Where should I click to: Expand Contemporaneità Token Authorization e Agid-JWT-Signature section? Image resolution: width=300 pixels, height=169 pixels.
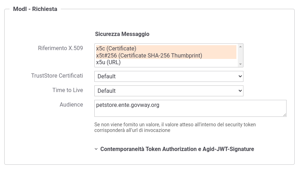click(177, 149)
